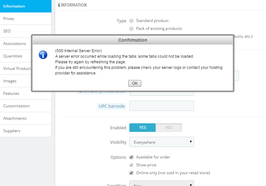266x186 pixels.
Task: Uncheck Online only checkbox
Action: pyautogui.click(x=131, y=173)
